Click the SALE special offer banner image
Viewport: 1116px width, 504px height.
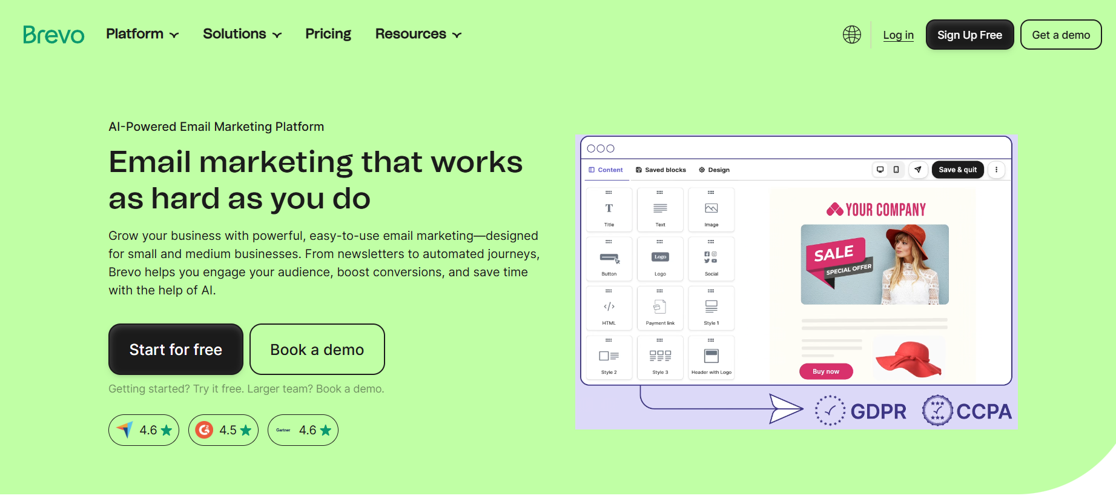(874, 264)
